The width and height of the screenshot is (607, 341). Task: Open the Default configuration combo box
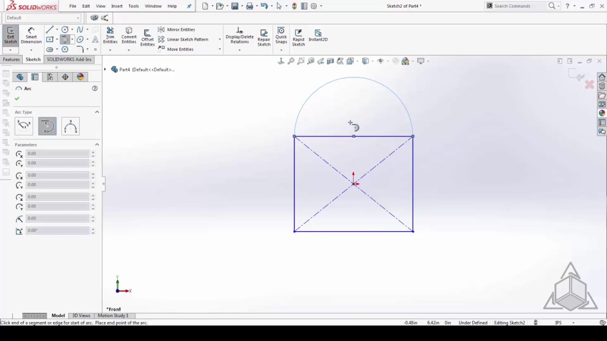(x=43, y=18)
